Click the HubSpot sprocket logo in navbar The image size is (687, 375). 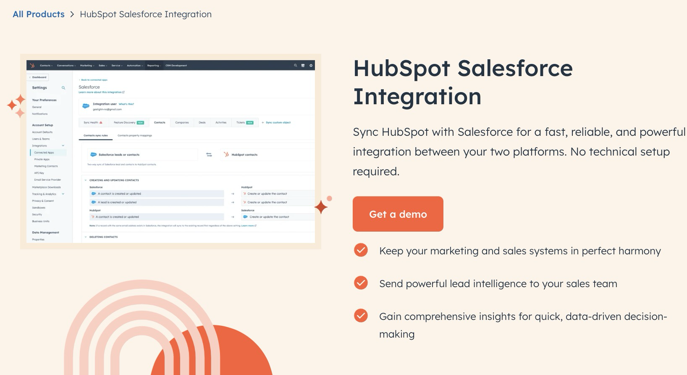(x=32, y=66)
